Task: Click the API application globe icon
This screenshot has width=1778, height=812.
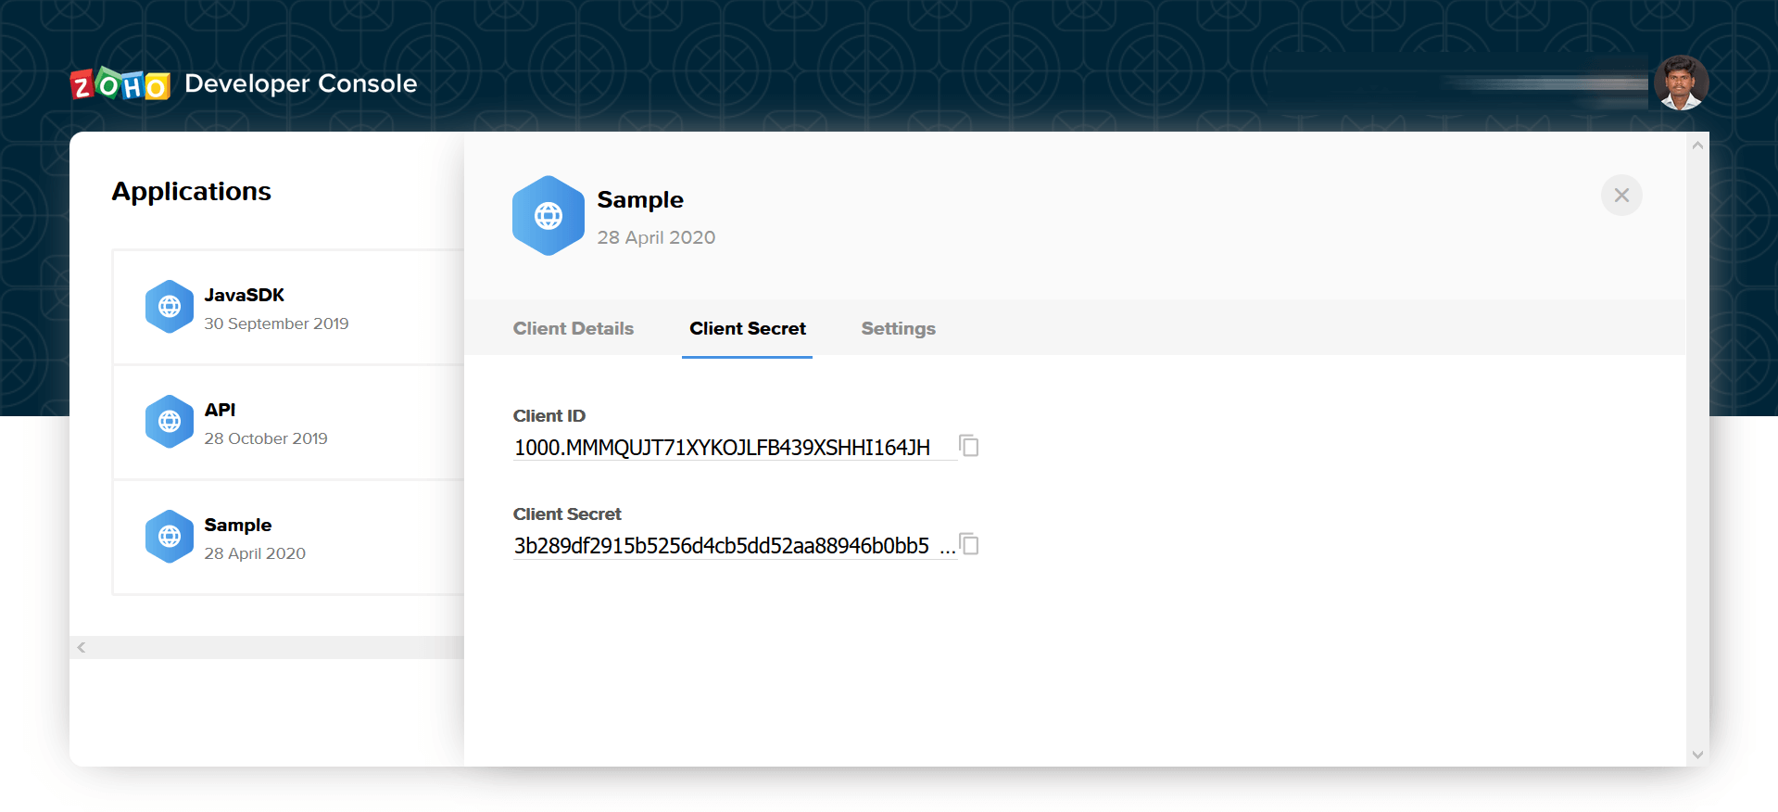Action: [170, 422]
